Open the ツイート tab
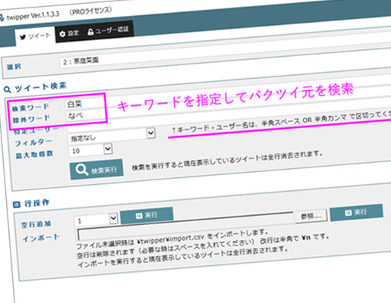 click(x=35, y=36)
